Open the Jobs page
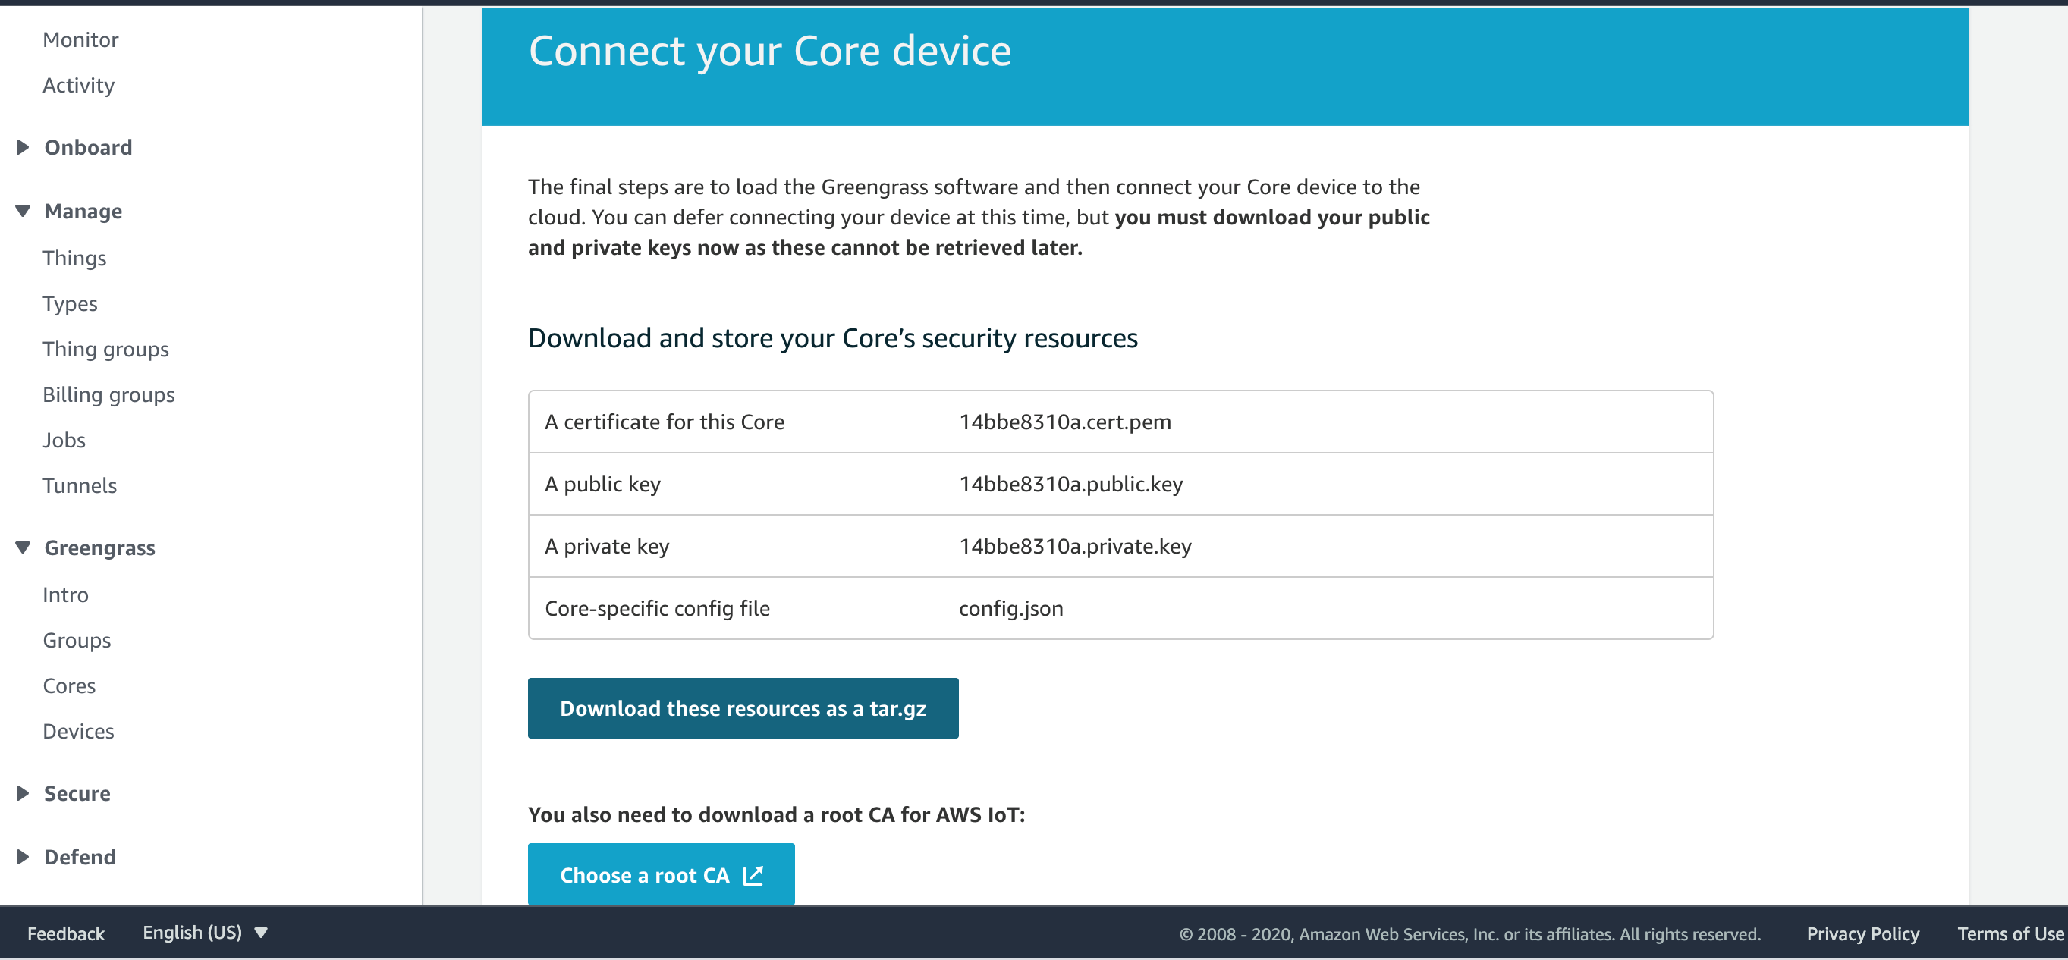Image resolution: width=2068 pixels, height=960 pixels. 64,439
